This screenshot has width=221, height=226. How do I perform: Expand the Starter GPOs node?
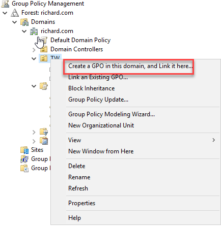[34, 141]
